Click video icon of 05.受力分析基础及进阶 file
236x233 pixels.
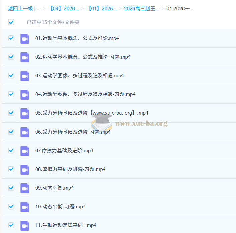point(25,113)
